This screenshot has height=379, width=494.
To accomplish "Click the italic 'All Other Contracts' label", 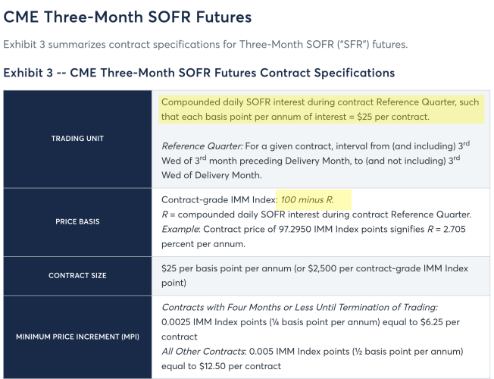I will click(x=203, y=352).
